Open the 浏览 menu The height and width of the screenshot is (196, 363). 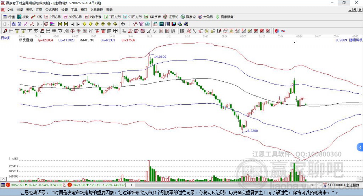(x=20, y=10)
